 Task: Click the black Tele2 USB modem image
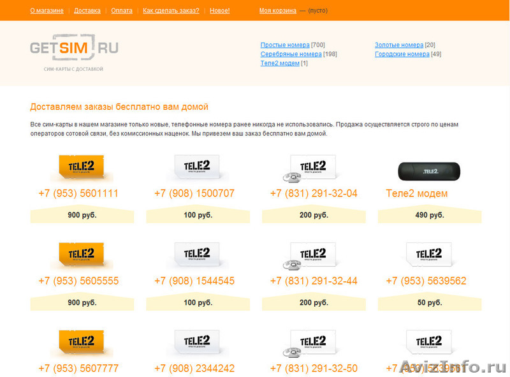click(x=429, y=171)
